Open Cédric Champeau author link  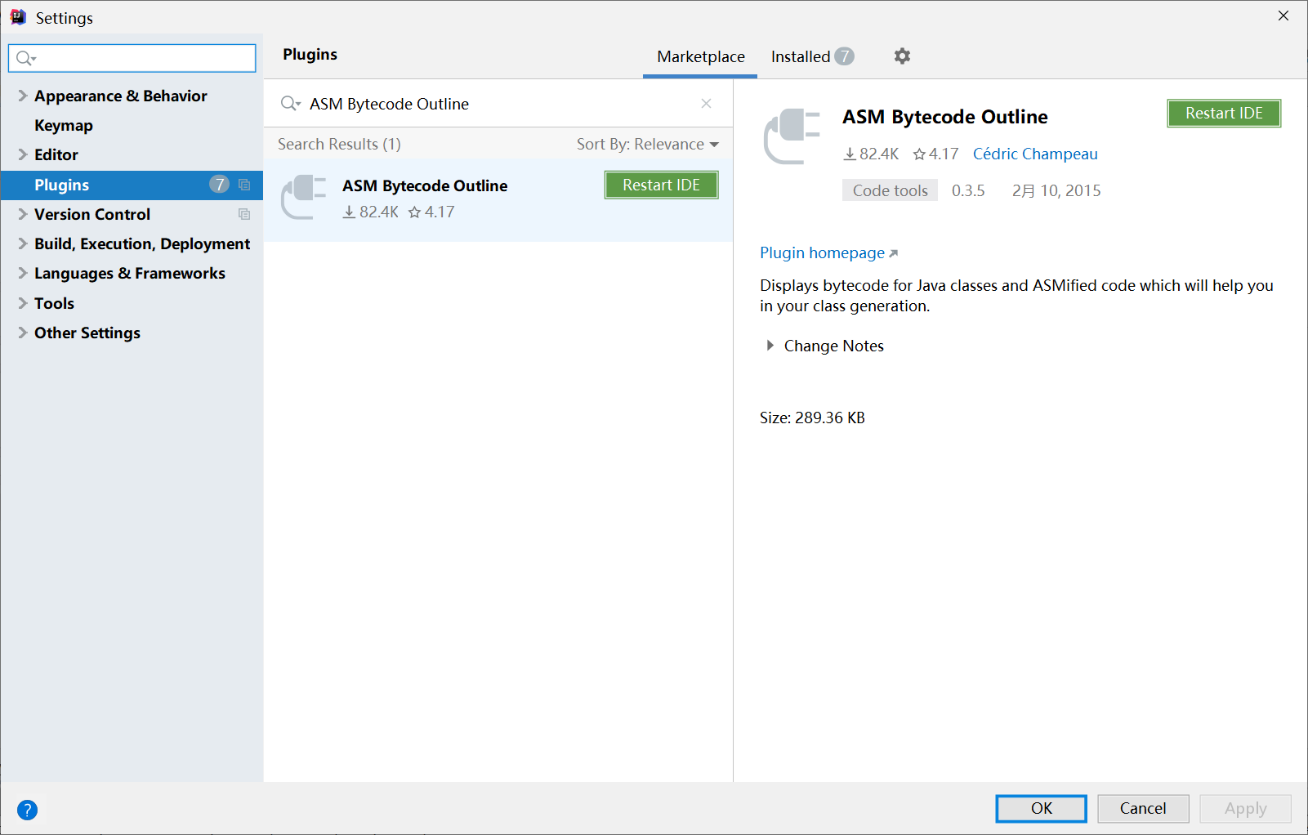coord(1035,154)
